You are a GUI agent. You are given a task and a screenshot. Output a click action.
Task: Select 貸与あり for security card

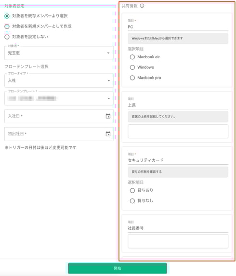coord(132,190)
